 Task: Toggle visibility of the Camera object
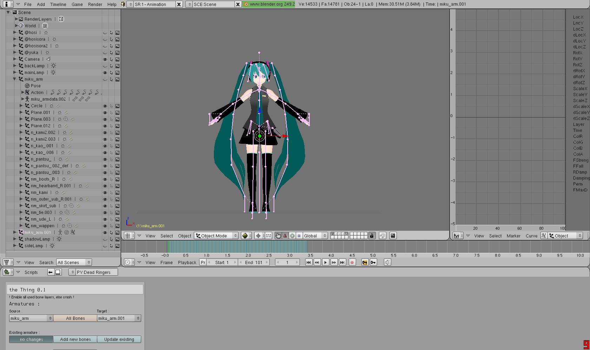(105, 59)
